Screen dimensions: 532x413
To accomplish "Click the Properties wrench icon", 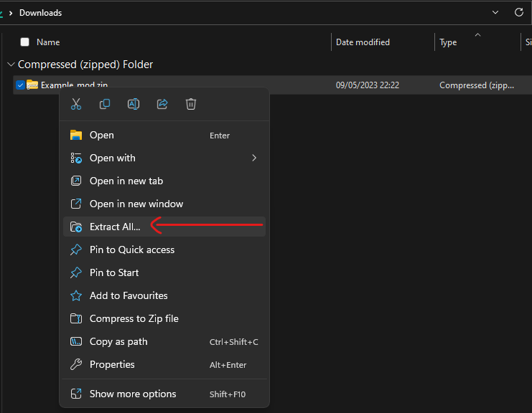I will click(x=76, y=364).
